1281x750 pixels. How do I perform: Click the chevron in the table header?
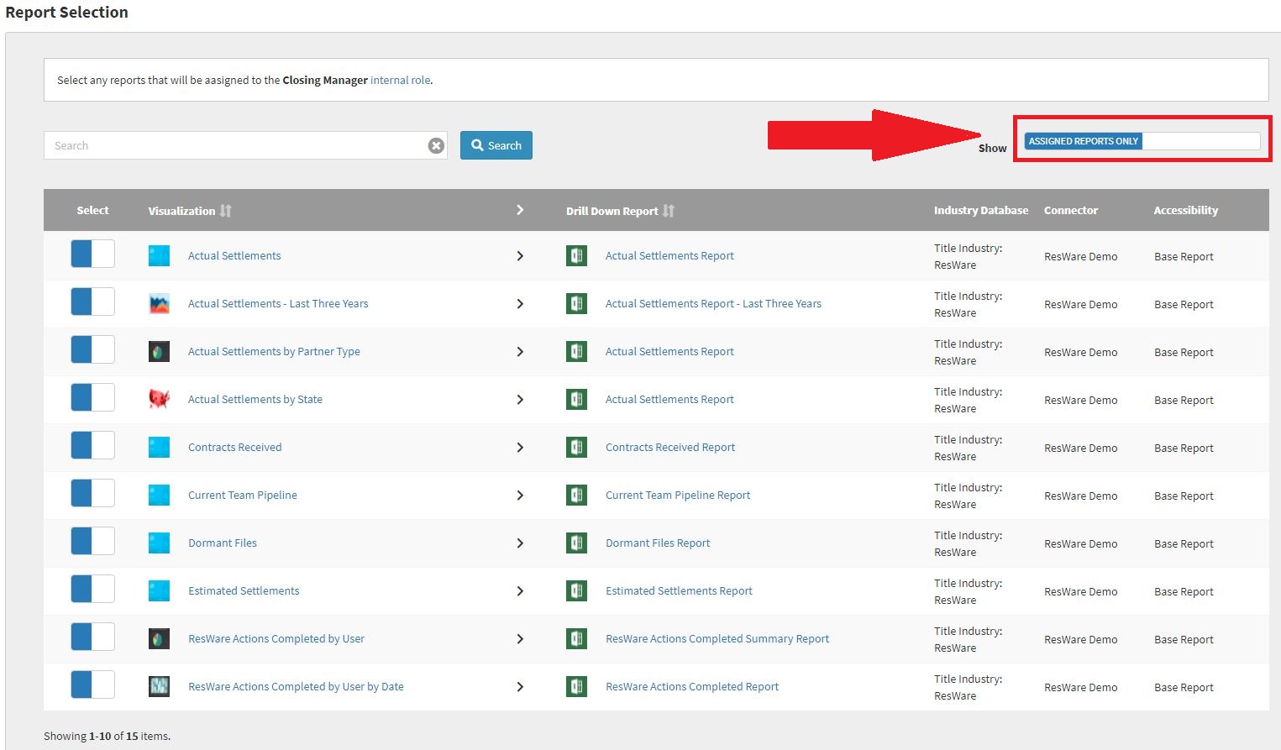520,210
